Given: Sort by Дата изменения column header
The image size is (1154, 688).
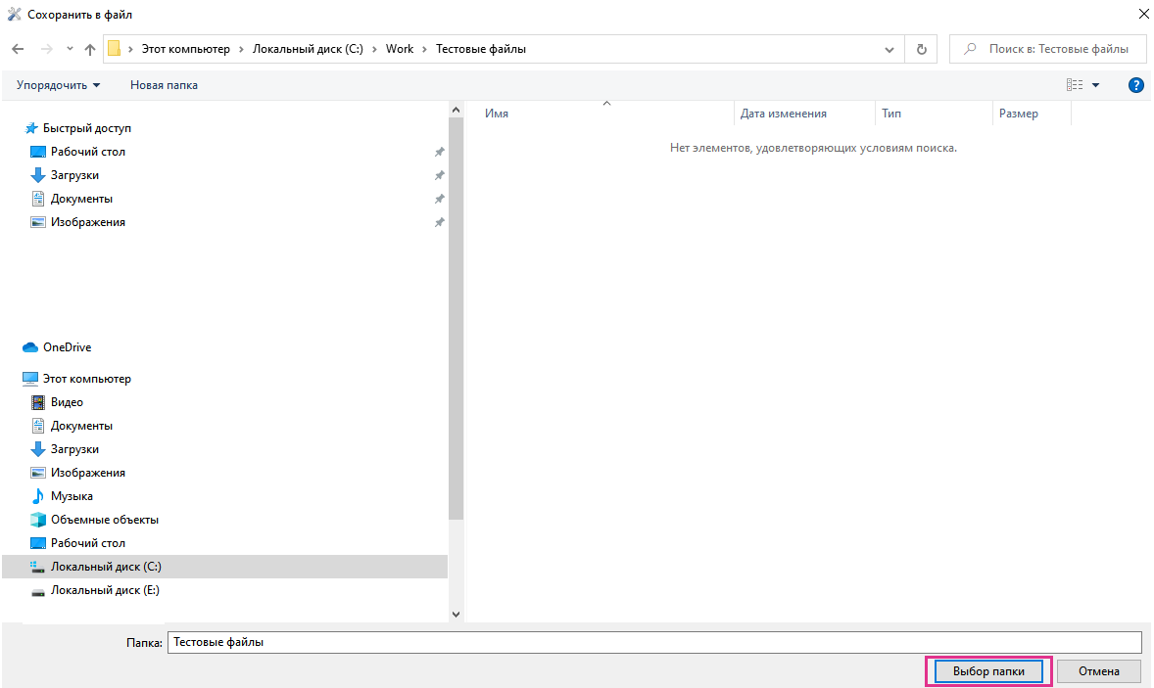Looking at the screenshot, I should click(x=783, y=114).
